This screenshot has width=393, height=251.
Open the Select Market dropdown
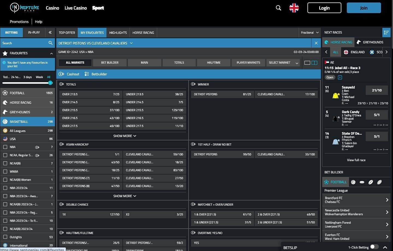coord(283,63)
